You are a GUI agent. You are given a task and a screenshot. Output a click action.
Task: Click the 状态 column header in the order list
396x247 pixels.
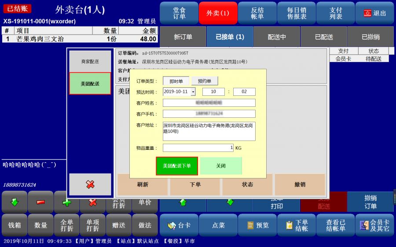tap(374, 51)
